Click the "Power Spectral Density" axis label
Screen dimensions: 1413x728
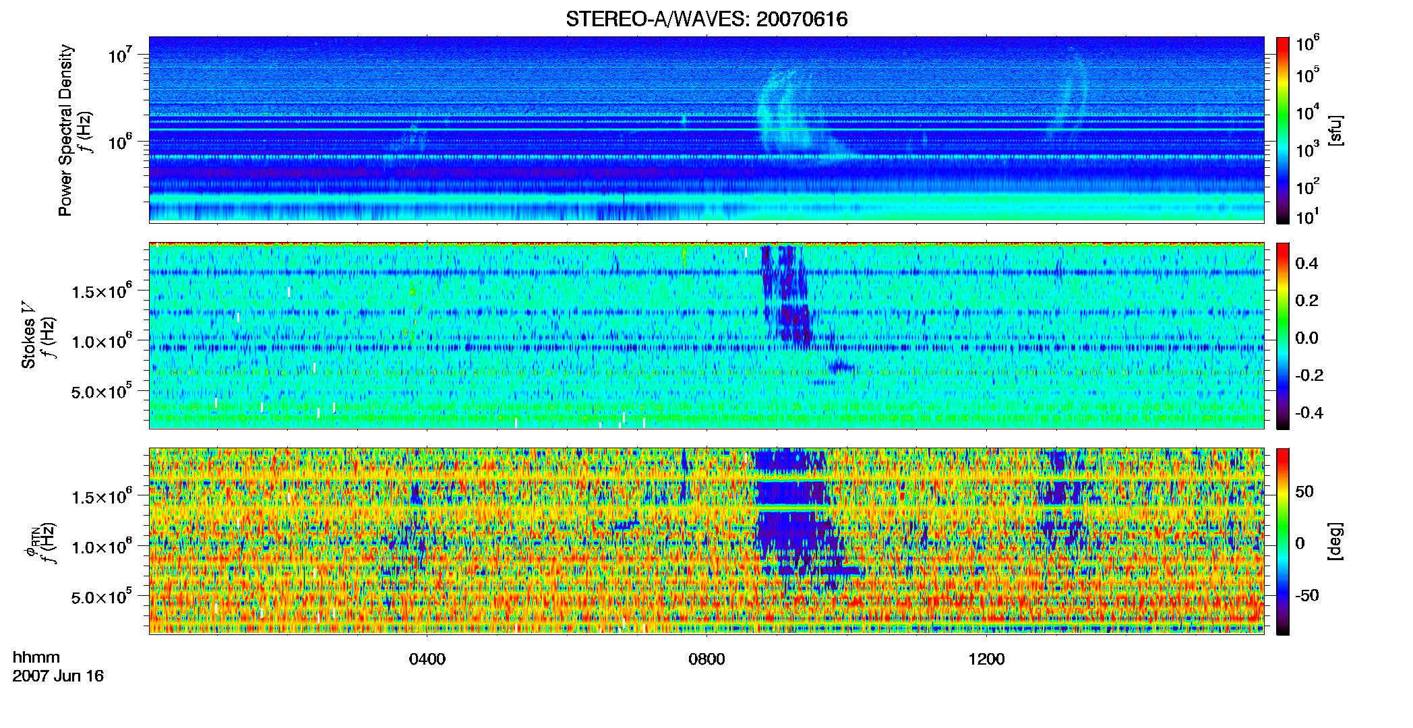[65, 130]
